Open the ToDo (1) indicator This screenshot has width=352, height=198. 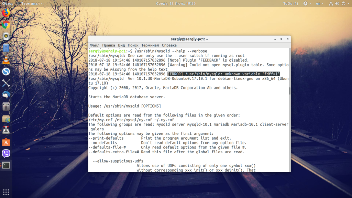[x=290, y=3]
